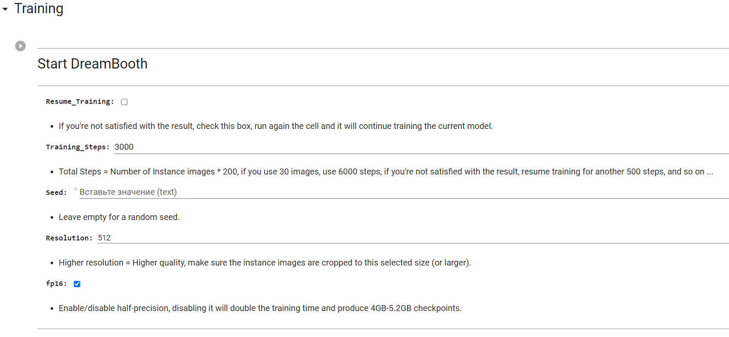Click the 'Leave empty for a random seed' note
This screenshot has width=729, height=337.
119,217
